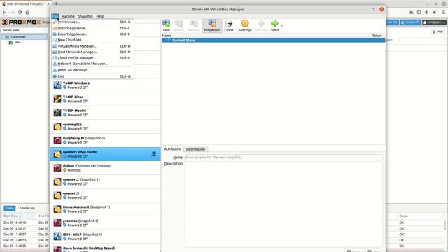Select Datacenter in Proxmox tree
Image resolution: width=448 pixels, height=252 pixels.
18,37
